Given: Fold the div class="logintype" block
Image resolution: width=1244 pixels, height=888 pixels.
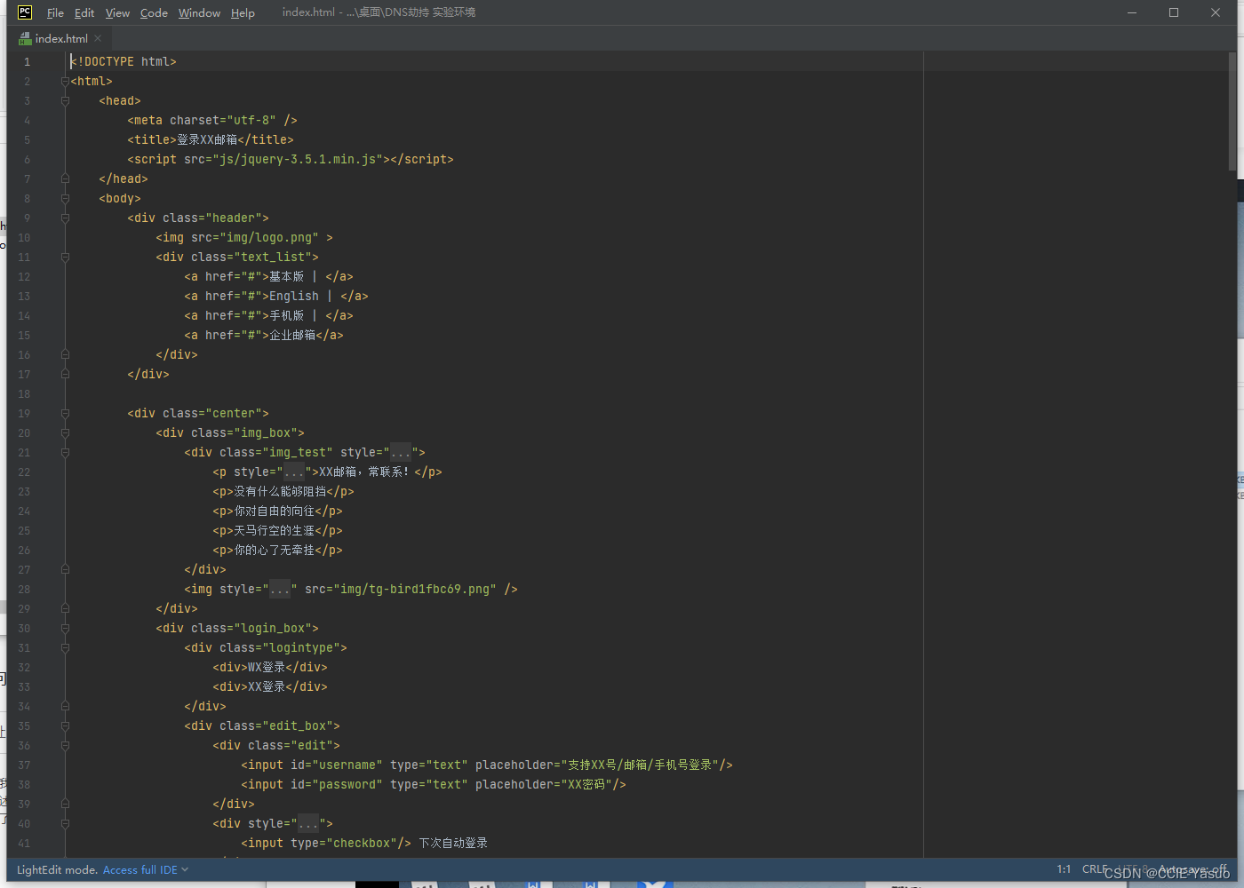Looking at the screenshot, I should (65, 647).
